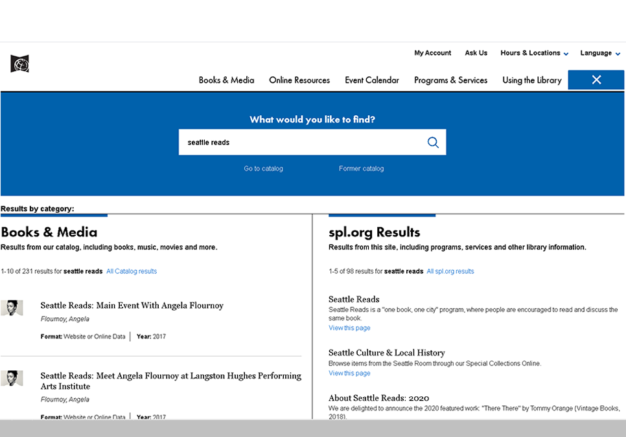The image size is (626, 437).
Task: Click the magnifying glass search icon
Action: pos(433,142)
